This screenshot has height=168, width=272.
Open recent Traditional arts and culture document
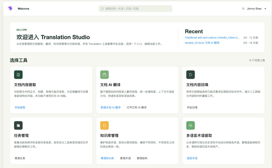point(212,38)
